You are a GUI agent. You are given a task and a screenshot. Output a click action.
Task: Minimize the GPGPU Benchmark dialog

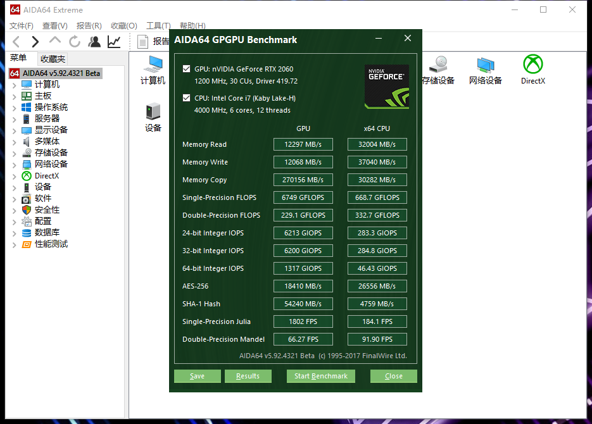pyautogui.click(x=379, y=38)
